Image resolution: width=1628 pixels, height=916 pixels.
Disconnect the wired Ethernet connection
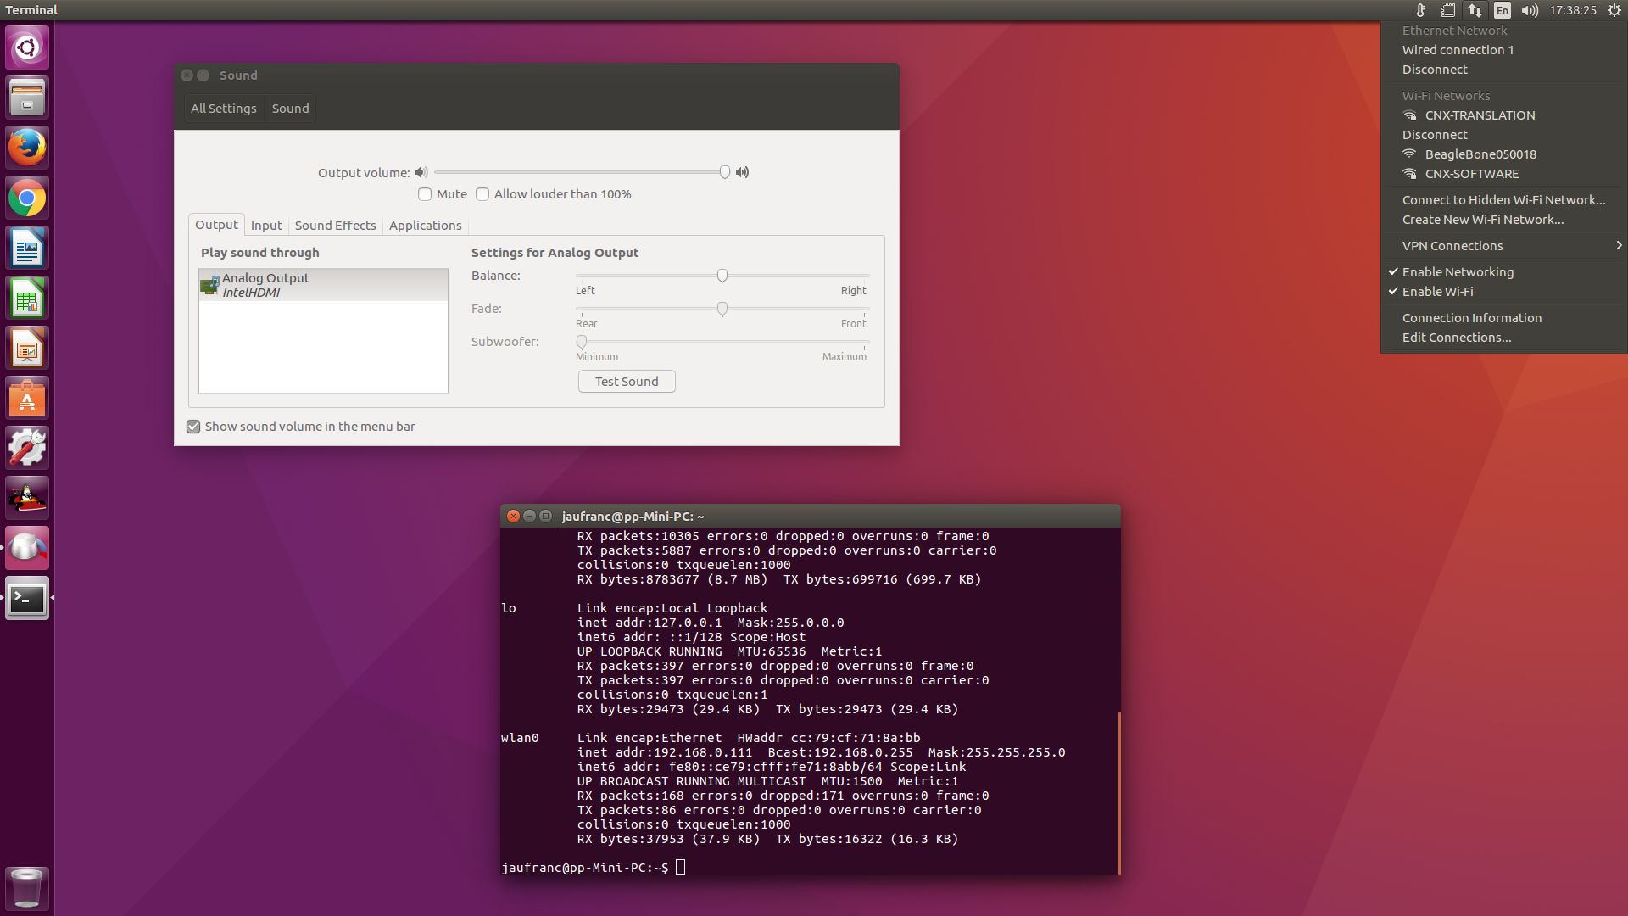(1435, 70)
